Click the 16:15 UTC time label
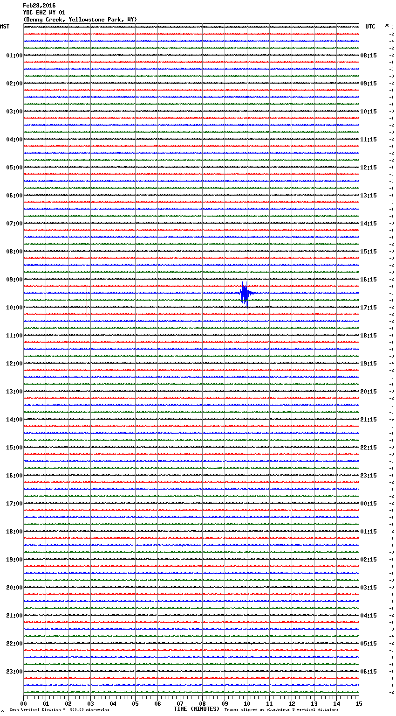 point(369,280)
